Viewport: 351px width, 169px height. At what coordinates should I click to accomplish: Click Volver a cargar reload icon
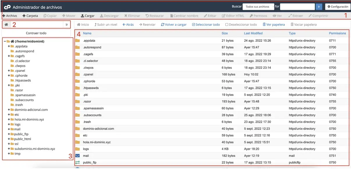click(x=162, y=25)
